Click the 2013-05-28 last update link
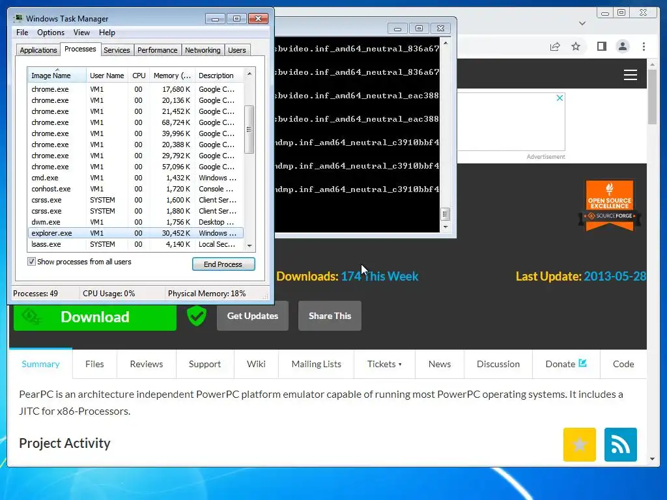The width and height of the screenshot is (667, 500). coord(615,276)
